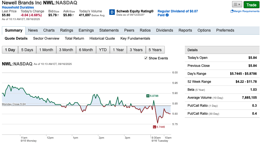Click Today's Change -0.04 (-0.68%)
This screenshot has width=262, height=143.
(31, 15)
